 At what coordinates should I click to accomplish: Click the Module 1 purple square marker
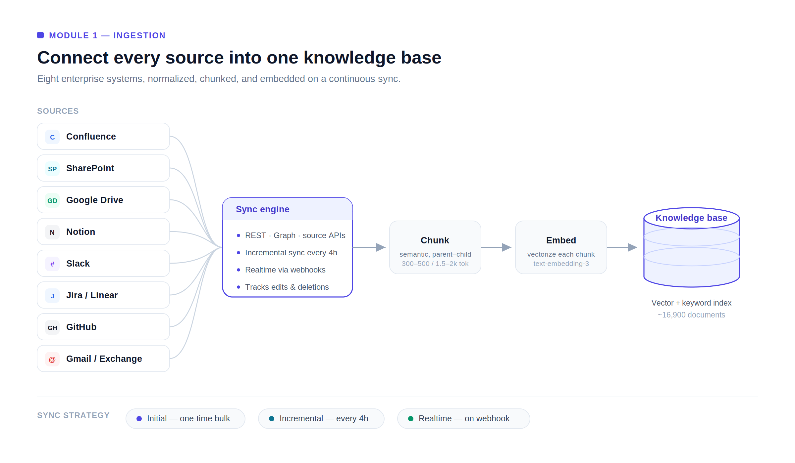40,35
